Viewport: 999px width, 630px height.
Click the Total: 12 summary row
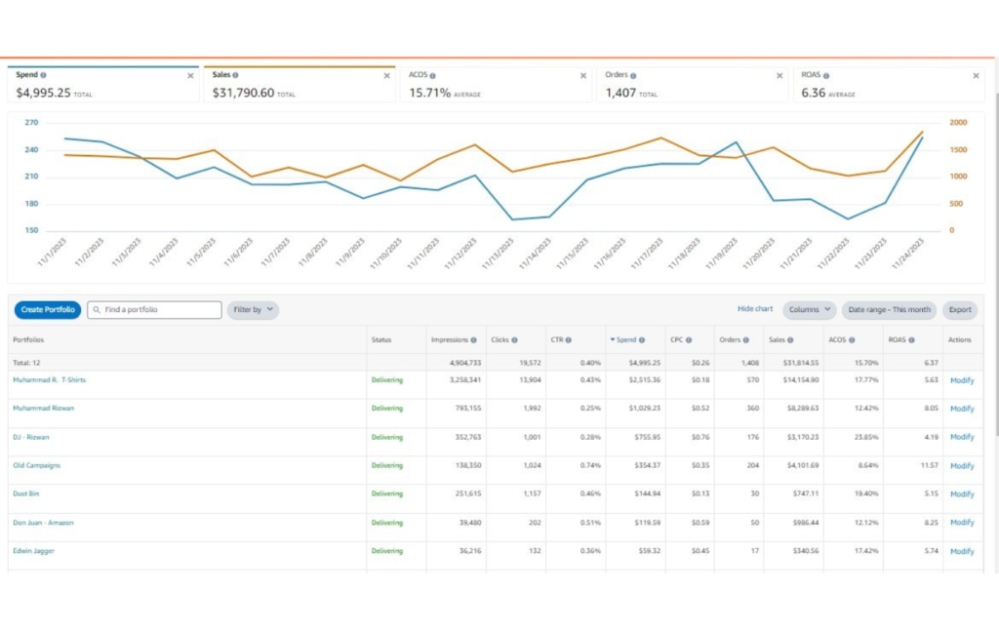pos(495,363)
